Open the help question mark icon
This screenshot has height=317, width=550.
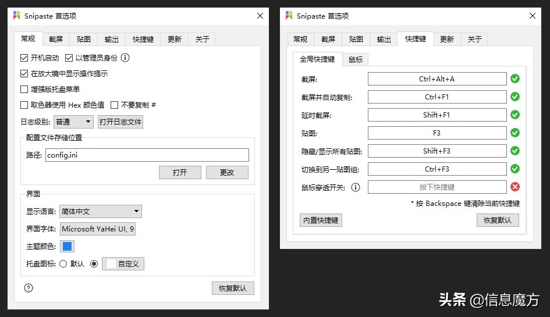click(x=29, y=288)
